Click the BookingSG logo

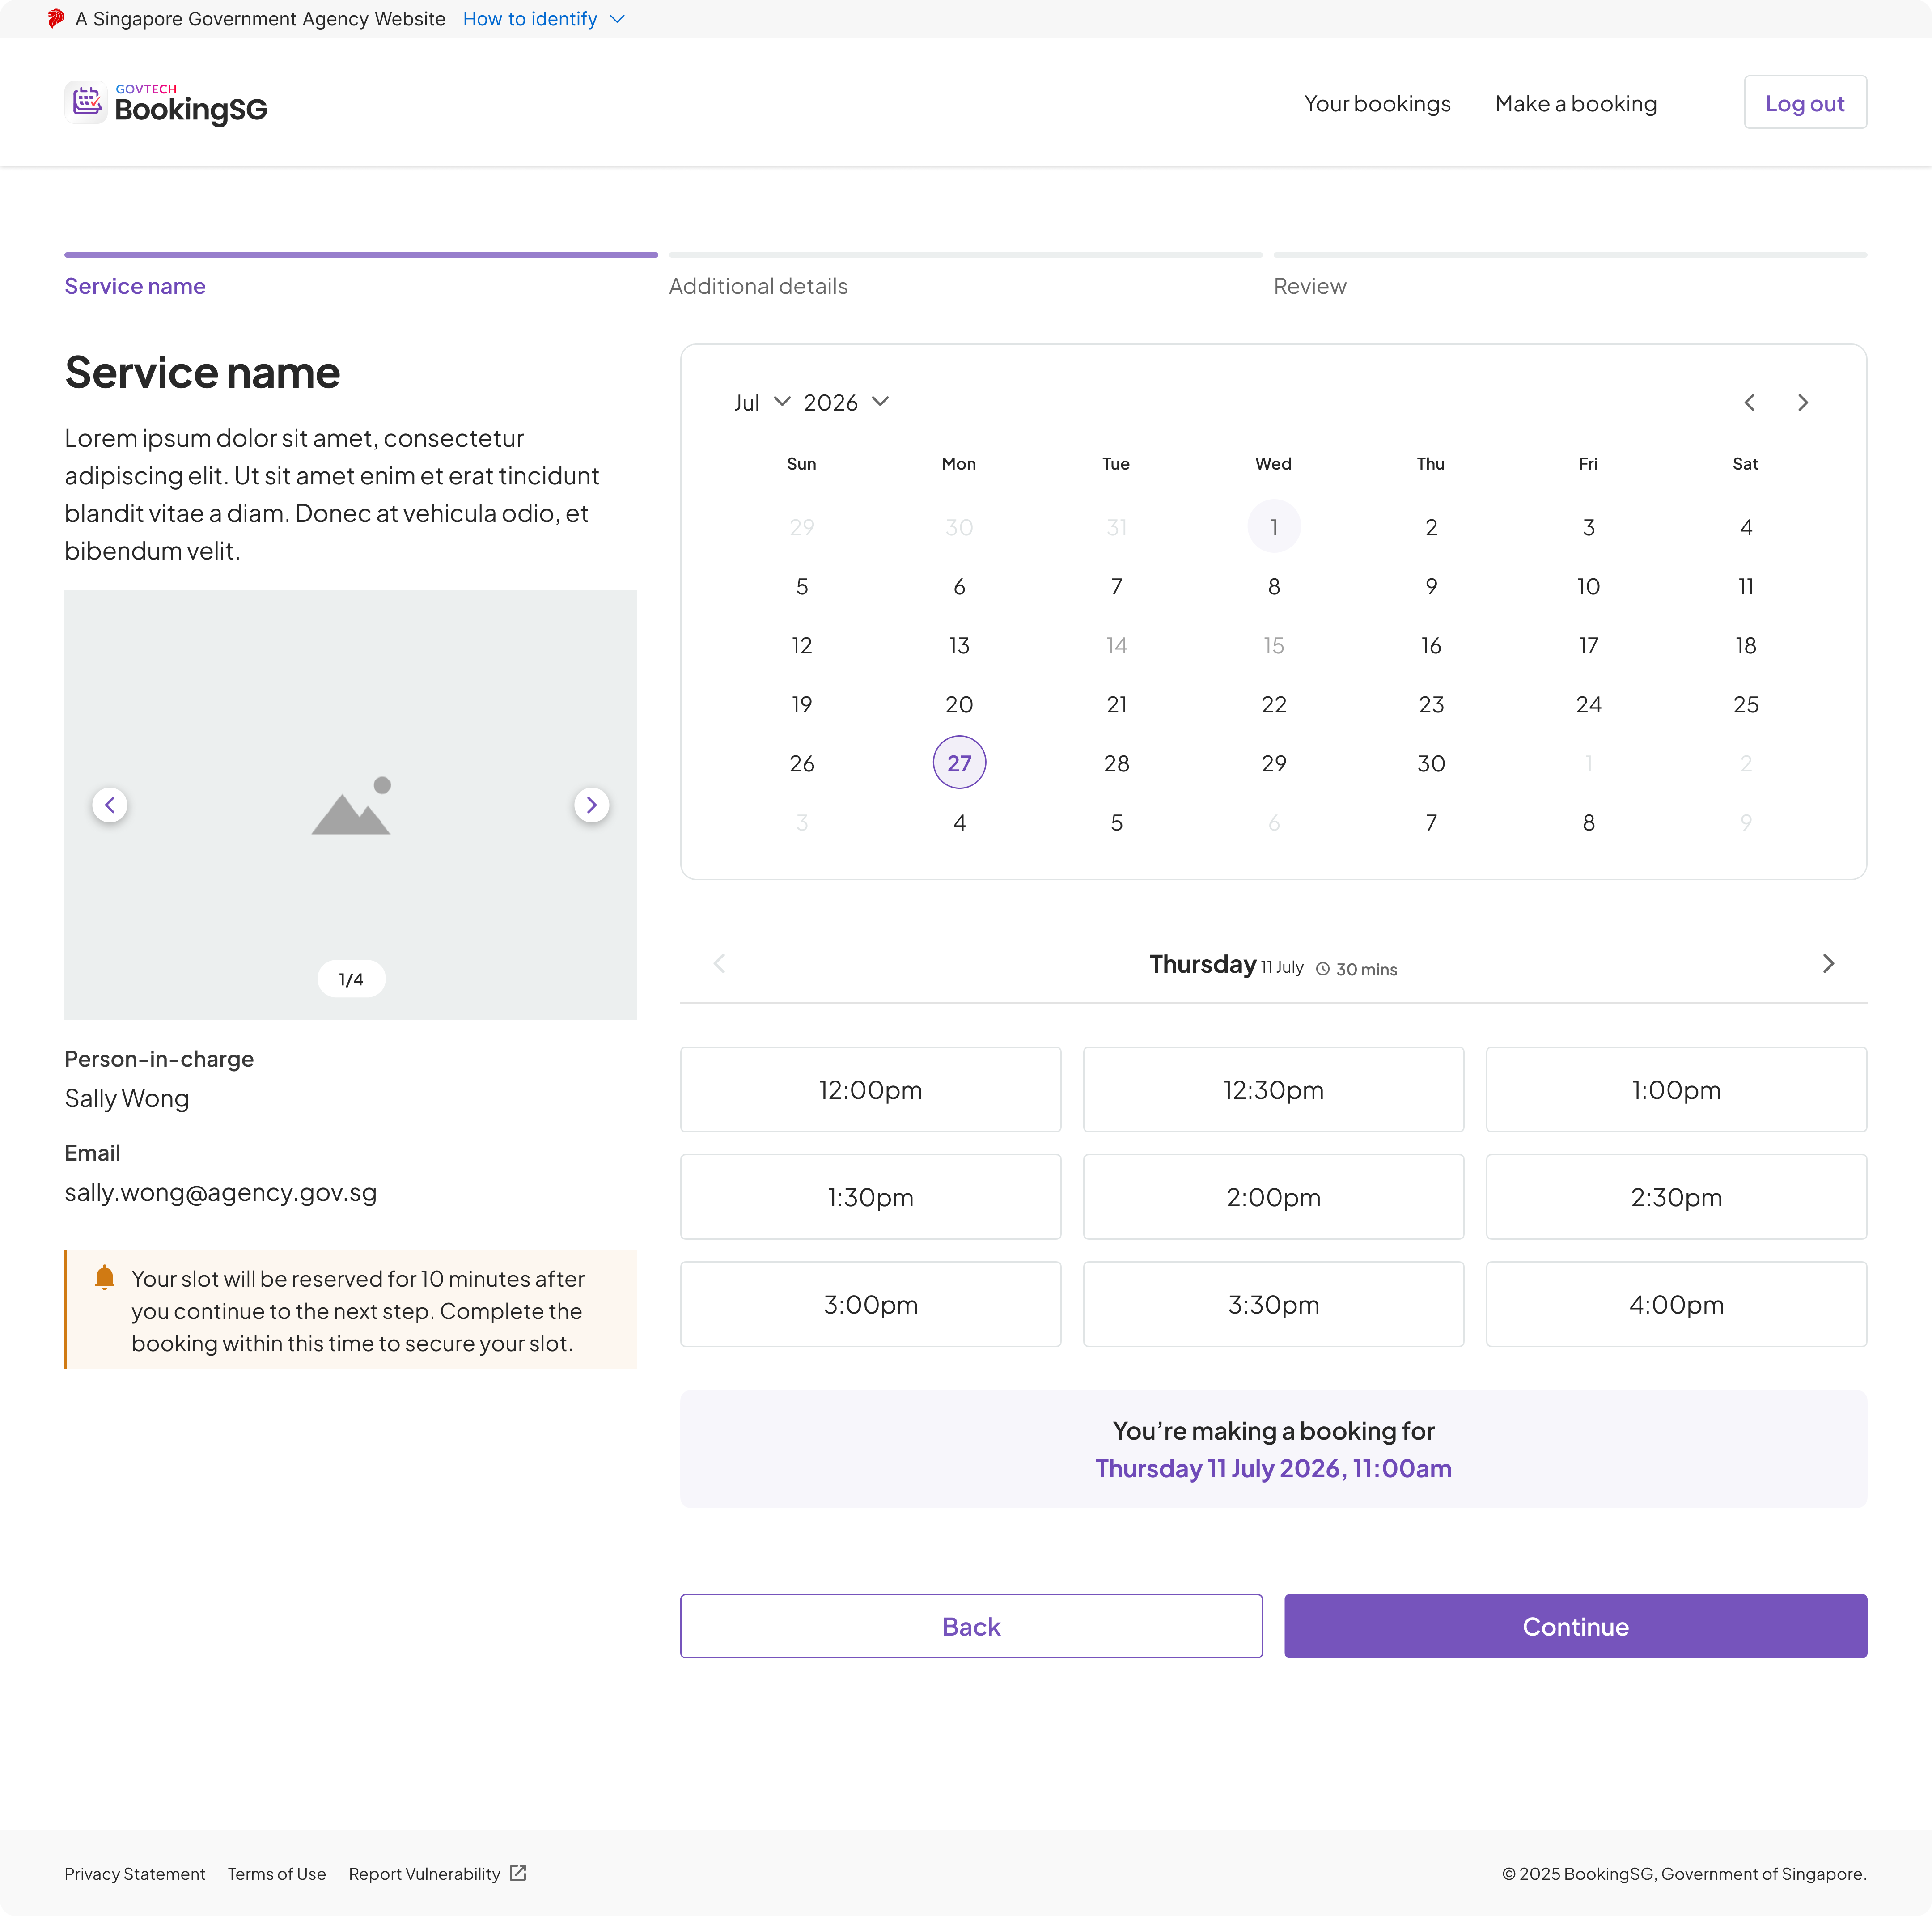pyautogui.click(x=166, y=103)
